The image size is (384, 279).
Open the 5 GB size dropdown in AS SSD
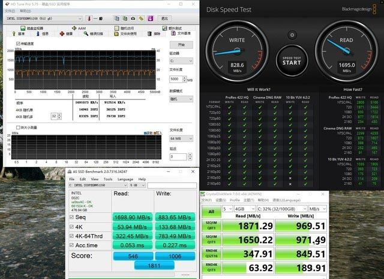tap(137, 186)
